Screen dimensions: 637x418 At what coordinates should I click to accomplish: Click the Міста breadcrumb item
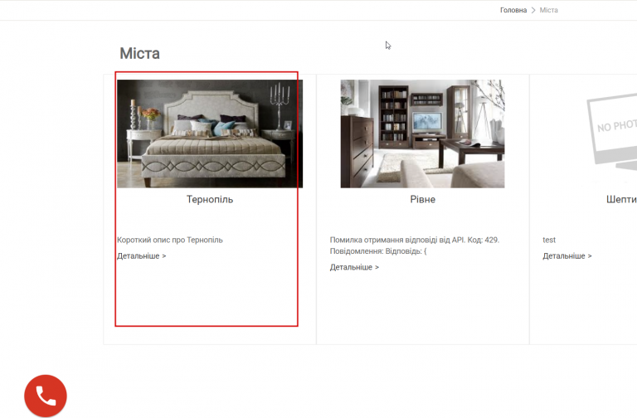(x=548, y=10)
